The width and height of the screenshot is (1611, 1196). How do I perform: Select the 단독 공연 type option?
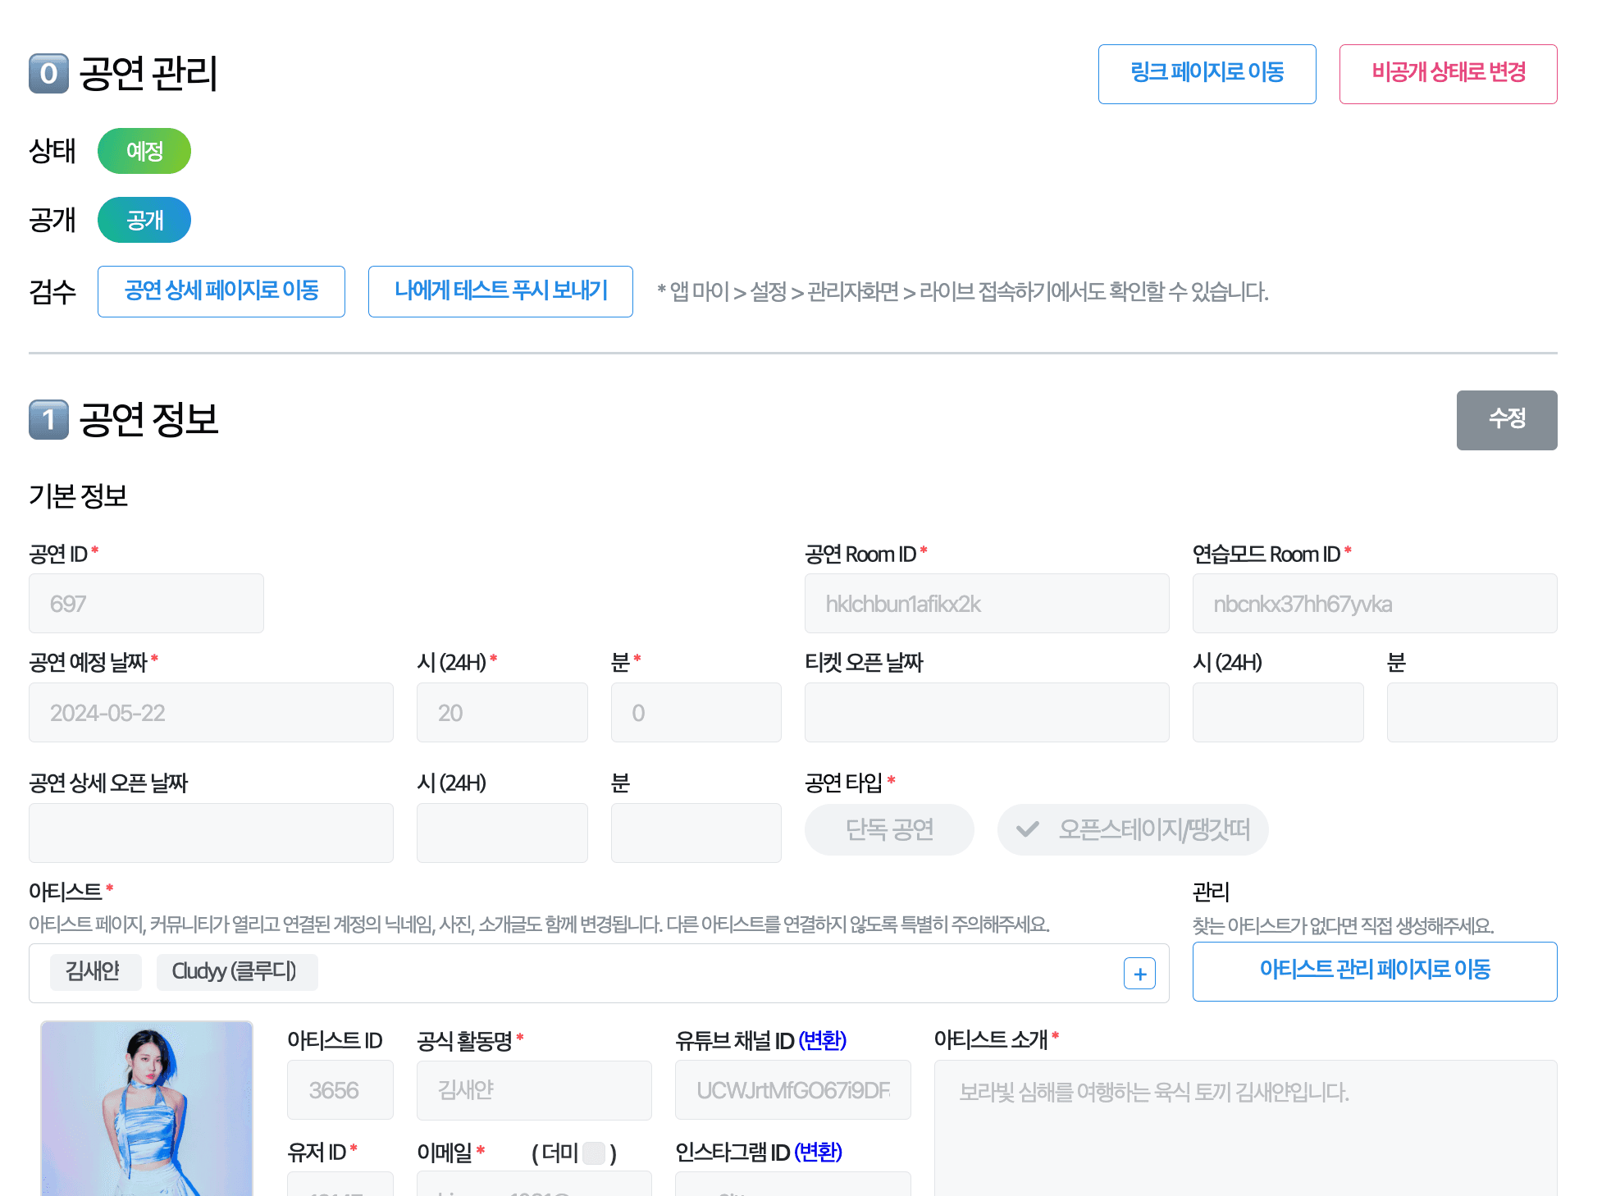coord(889,829)
